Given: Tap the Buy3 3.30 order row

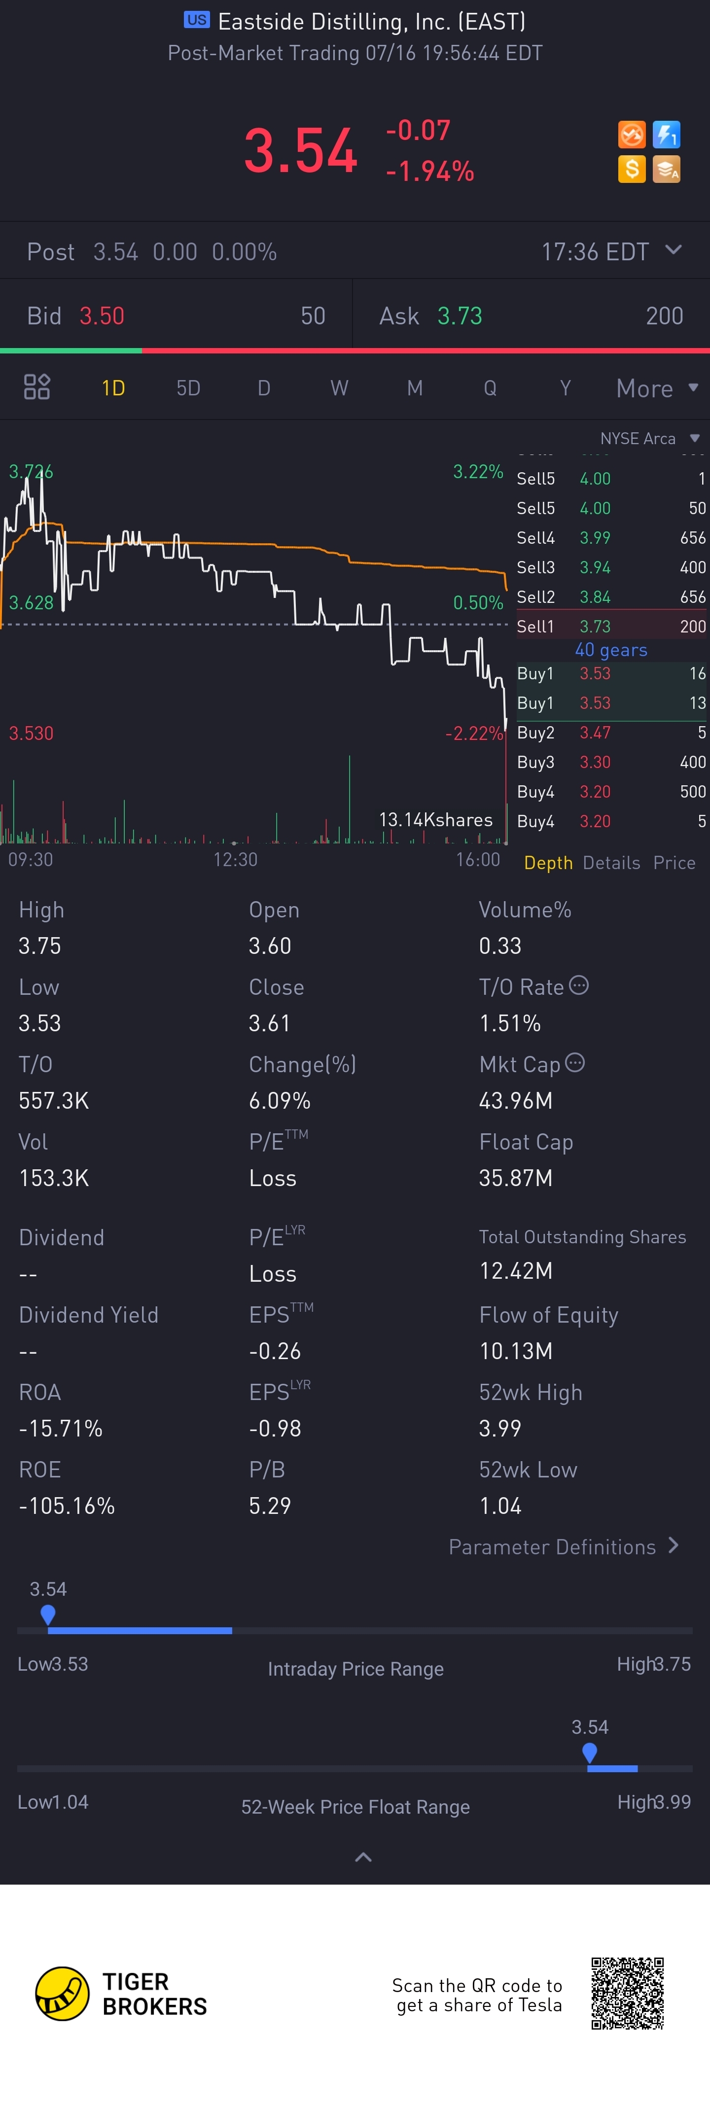Looking at the screenshot, I should [611, 762].
